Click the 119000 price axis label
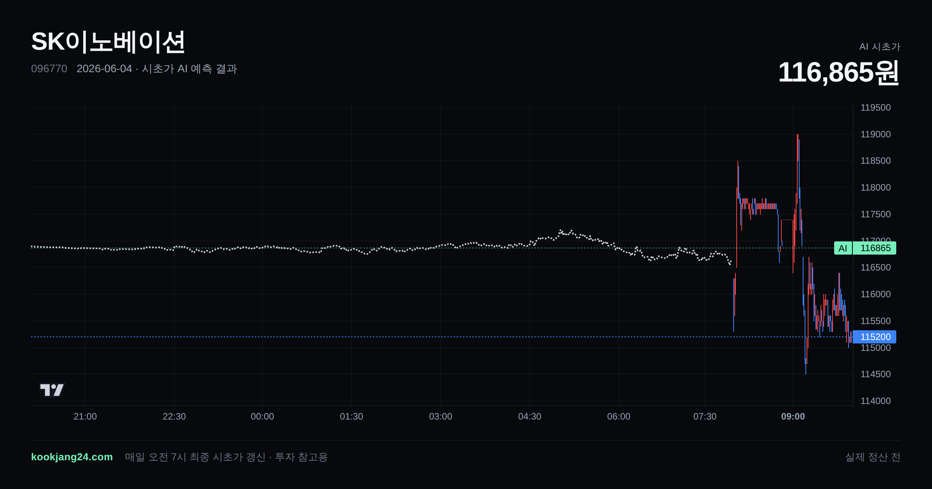932x489 pixels. [x=876, y=134]
